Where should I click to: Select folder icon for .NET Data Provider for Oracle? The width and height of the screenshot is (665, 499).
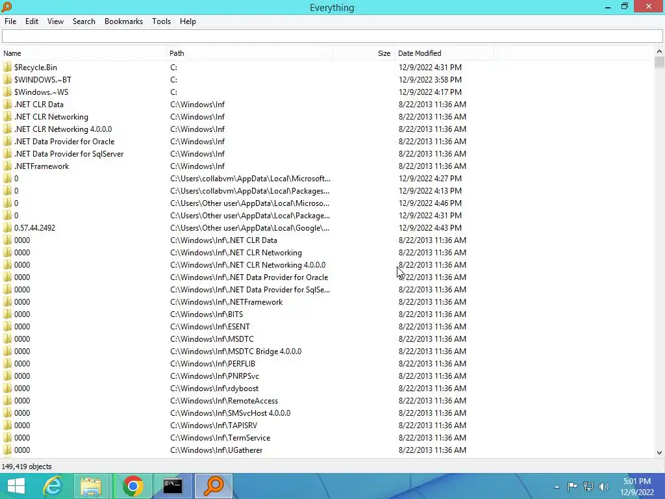click(7, 141)
